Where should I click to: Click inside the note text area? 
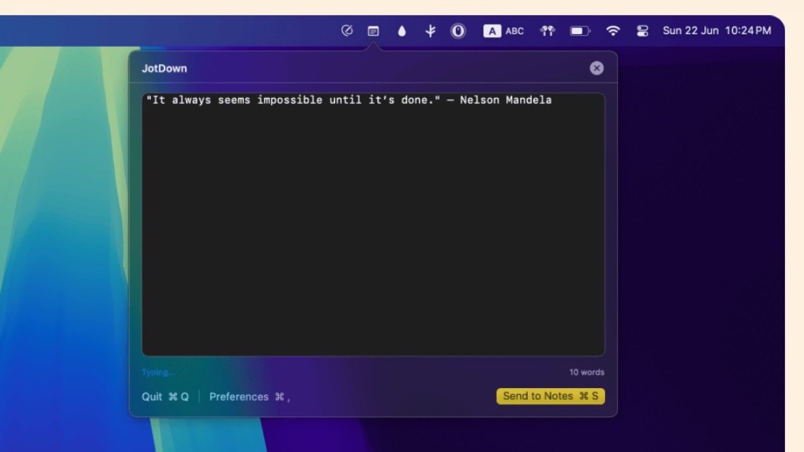coord(373,224)
